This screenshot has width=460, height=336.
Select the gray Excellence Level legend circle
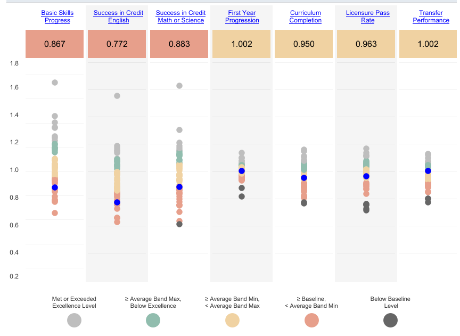(x=74, y=320)
